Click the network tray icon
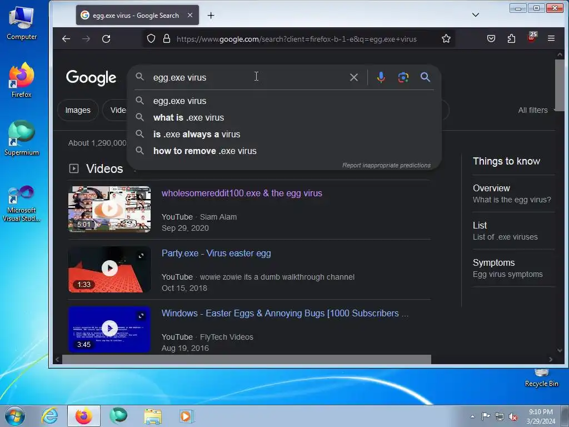This screenshot has height=427, width=569. (500, 417)
